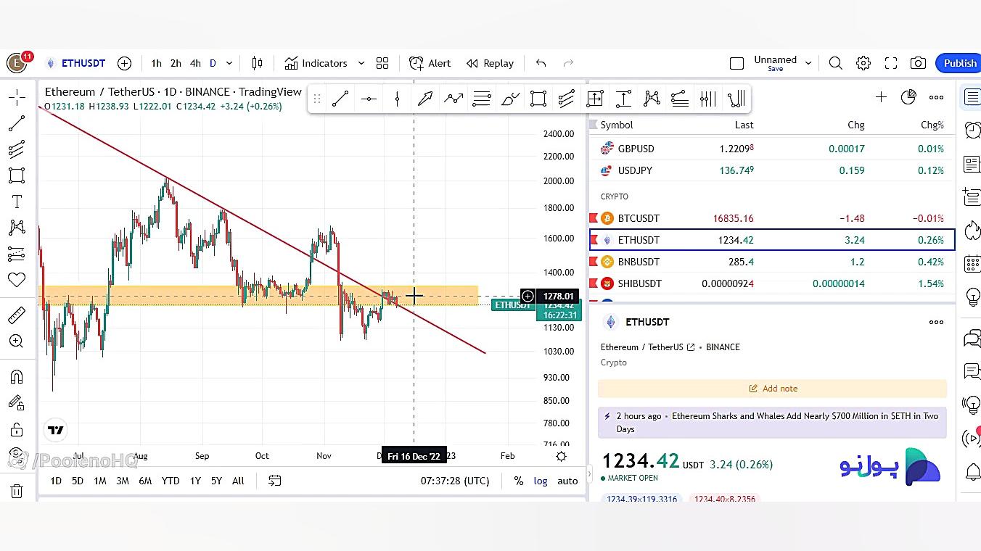Open the Ethereum Sharks and Whales news headline

click(x=777, y=423)
